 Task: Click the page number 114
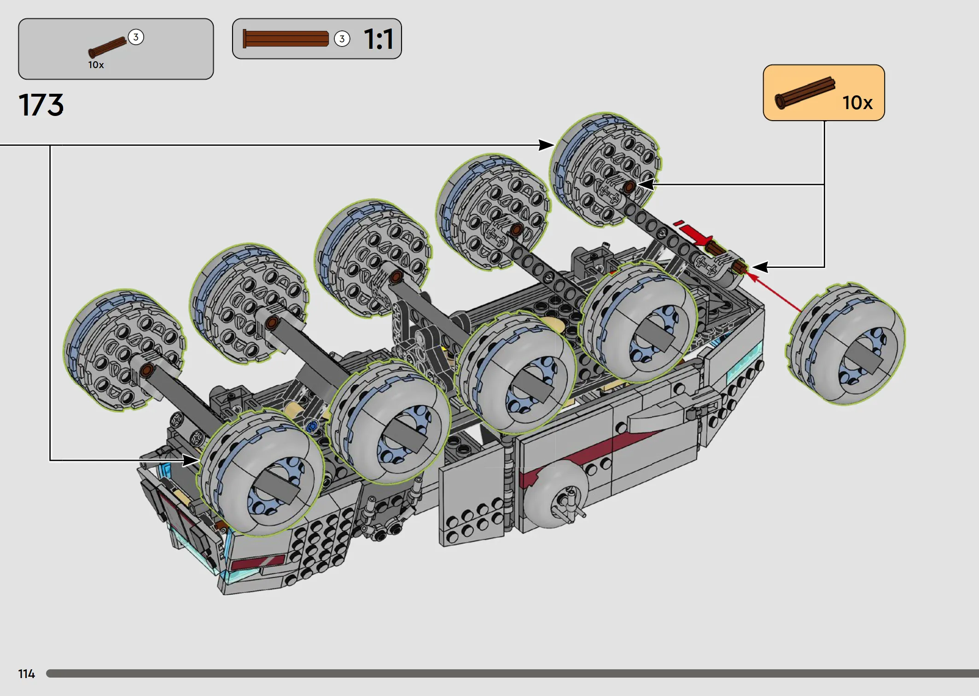26,674
